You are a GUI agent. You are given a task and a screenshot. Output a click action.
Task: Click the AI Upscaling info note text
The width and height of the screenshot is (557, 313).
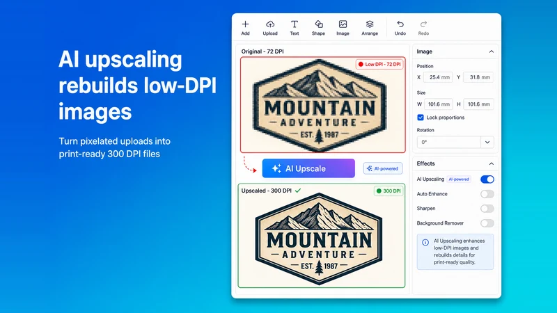(459, 252)
